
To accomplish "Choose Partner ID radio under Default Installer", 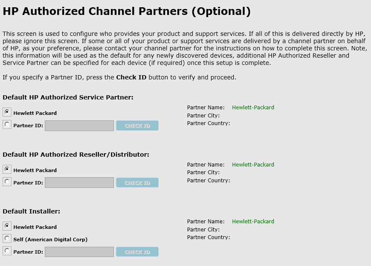I will pos(7,251).
